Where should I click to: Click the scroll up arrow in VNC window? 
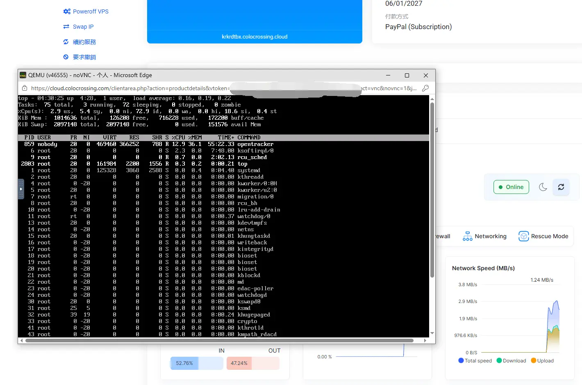point(432,99)
